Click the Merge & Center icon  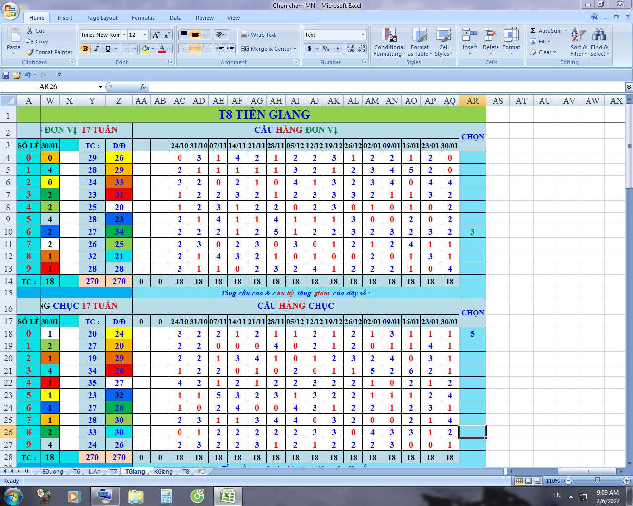[x=246, y=49]
